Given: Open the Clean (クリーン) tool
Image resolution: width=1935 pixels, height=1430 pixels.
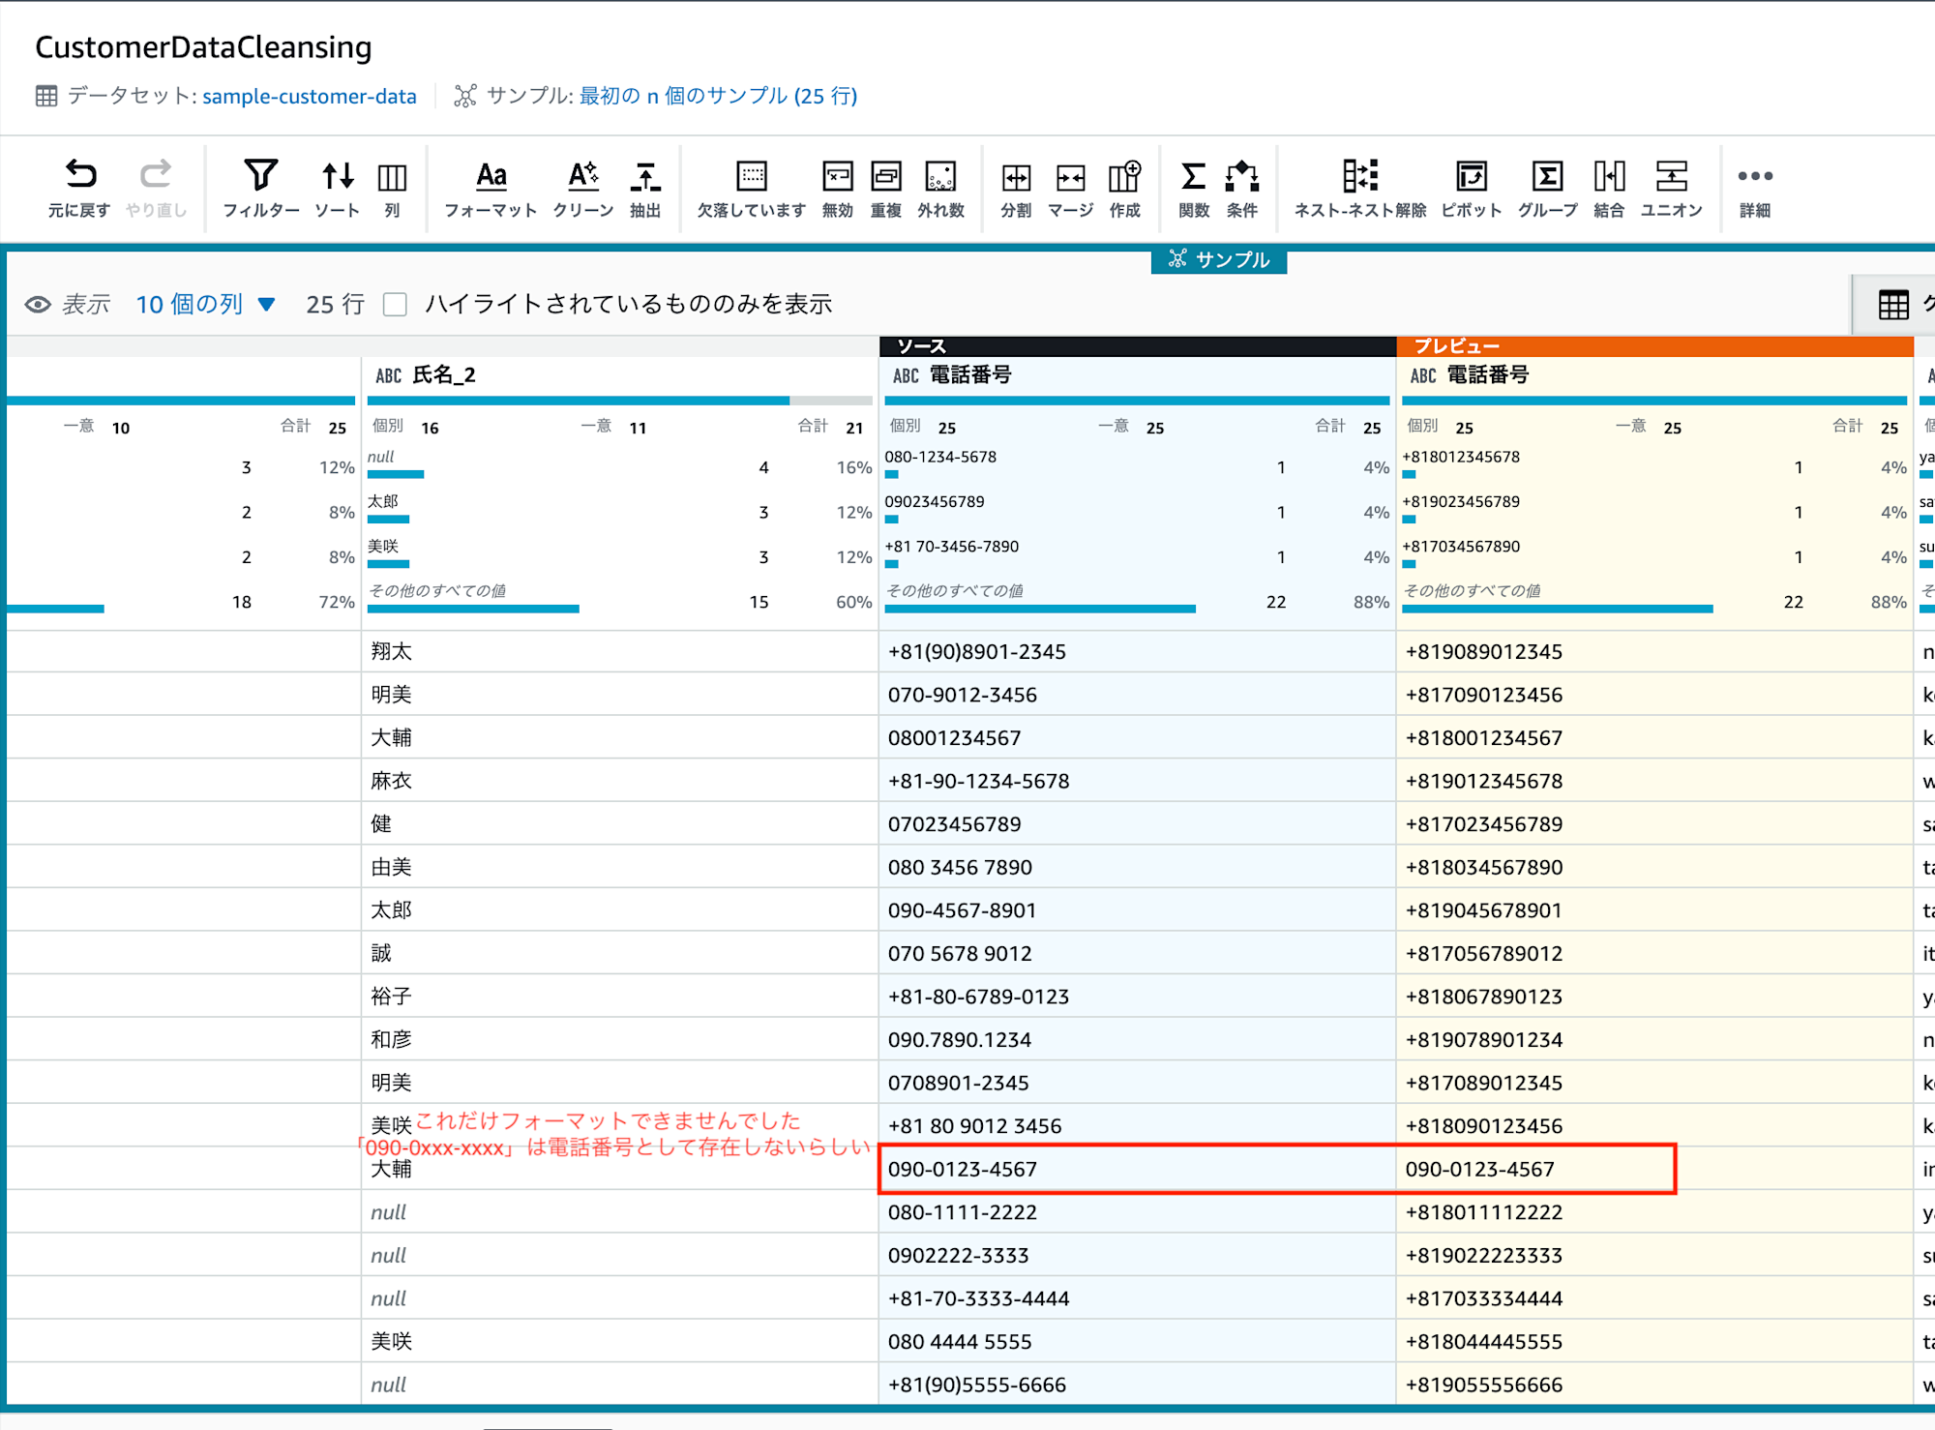Looking at the screenshot, I should (582, 188).
